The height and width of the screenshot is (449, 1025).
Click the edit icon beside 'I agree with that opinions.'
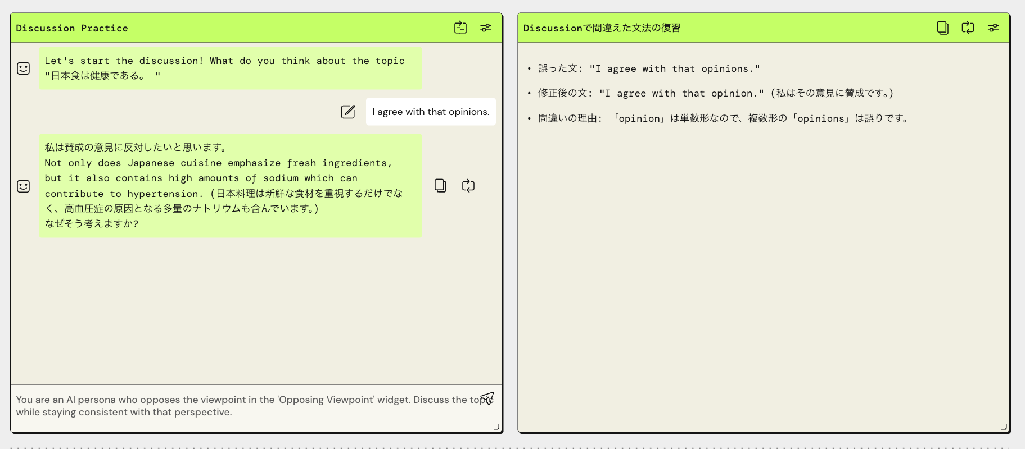[x=348, y=112]
